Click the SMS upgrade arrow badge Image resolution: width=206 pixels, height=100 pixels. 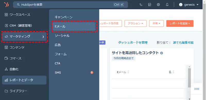point(92,72)
